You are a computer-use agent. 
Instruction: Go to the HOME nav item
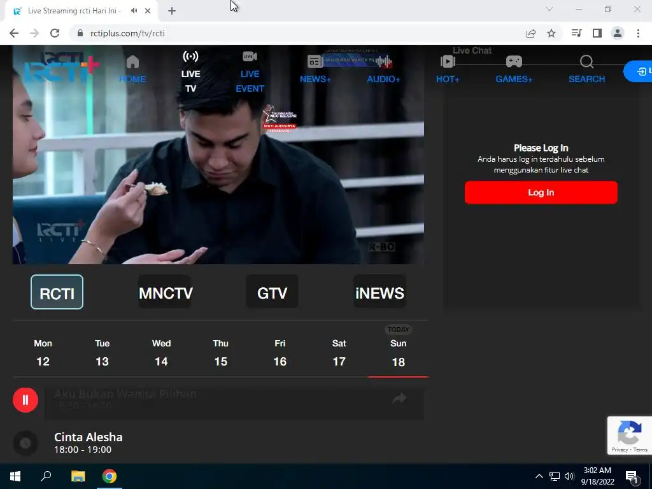pyautogui.click(x=132, y=69)
